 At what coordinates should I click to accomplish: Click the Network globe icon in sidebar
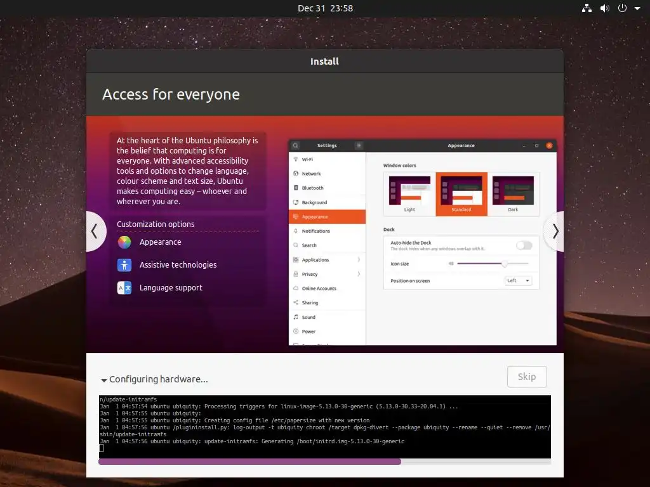(296, 174)
